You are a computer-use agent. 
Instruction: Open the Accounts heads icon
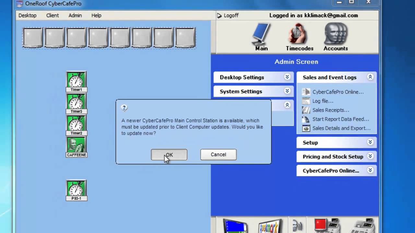click(x=336, y=34)
